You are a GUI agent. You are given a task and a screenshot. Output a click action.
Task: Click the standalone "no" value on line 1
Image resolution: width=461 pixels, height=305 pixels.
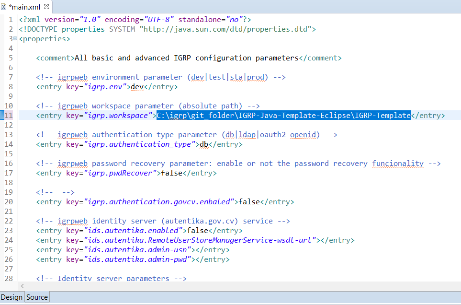pos(234,20)
